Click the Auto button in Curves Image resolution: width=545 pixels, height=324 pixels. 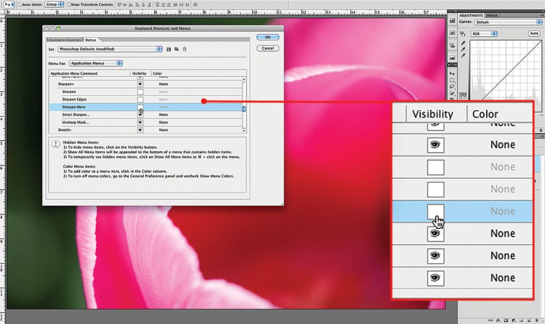[534, 34]
